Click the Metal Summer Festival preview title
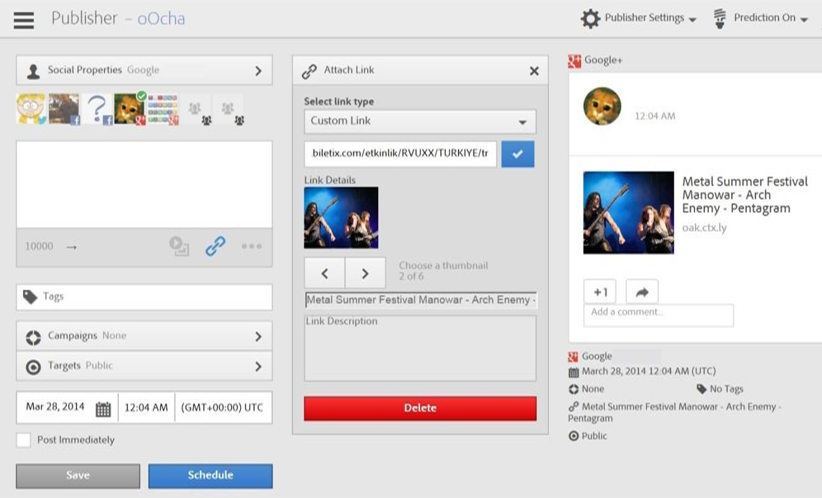 point(745,195)
